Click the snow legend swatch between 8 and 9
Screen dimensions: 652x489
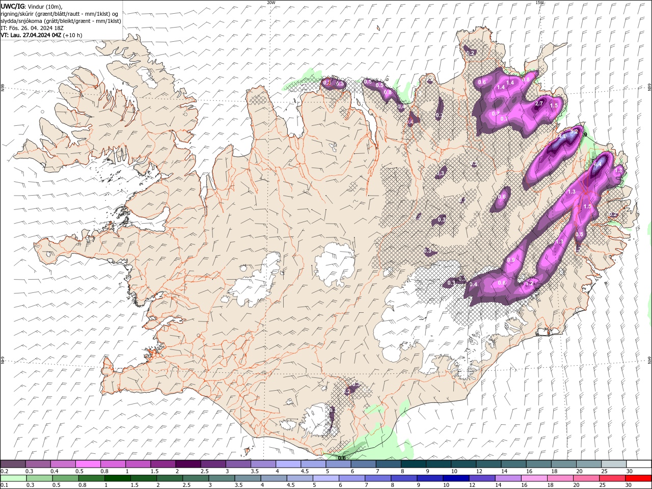(x=414, y=464)
